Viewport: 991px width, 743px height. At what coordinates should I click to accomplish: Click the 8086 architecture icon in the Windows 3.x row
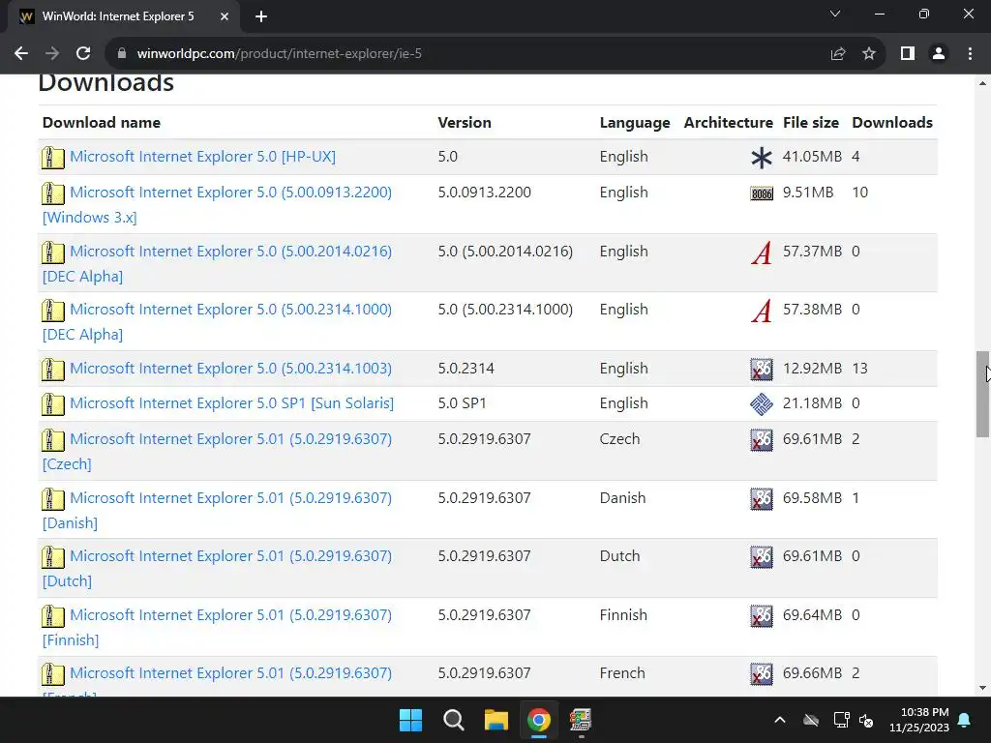(x=762, y=193)
